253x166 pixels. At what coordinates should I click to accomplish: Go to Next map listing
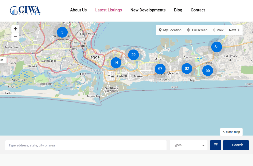[x=234, y=30]
